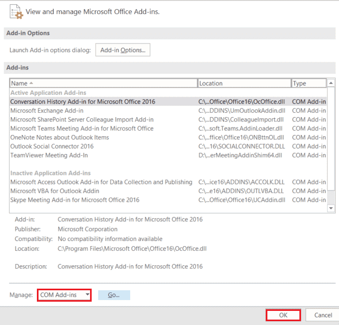
Task: Confirm with the OK button
Action: (x=283, y=315)
